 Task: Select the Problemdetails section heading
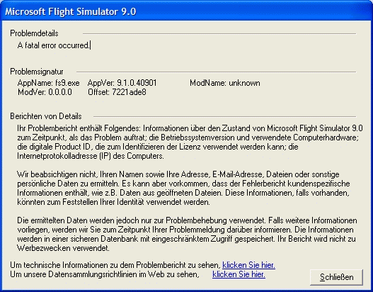[34, 33]
